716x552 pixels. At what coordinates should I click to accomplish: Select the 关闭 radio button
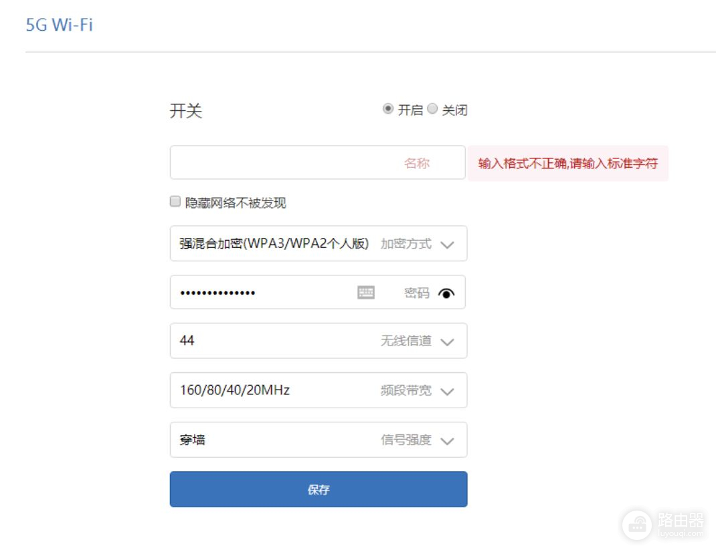pyautogui.click(x=432, y=109)
